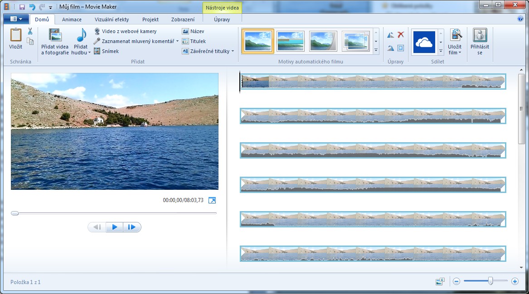Click Závěrečné titulky credits

(x=206, y=51)
